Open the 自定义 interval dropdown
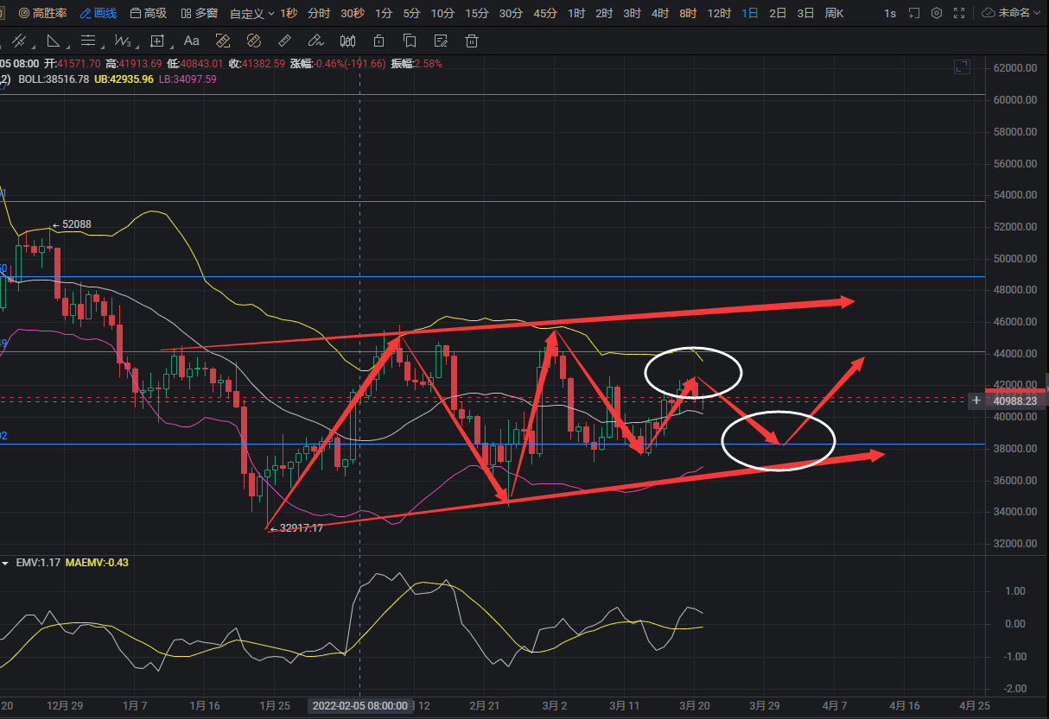The width and height of the screenshot is (1049, 719). click(x=252, y=13)
